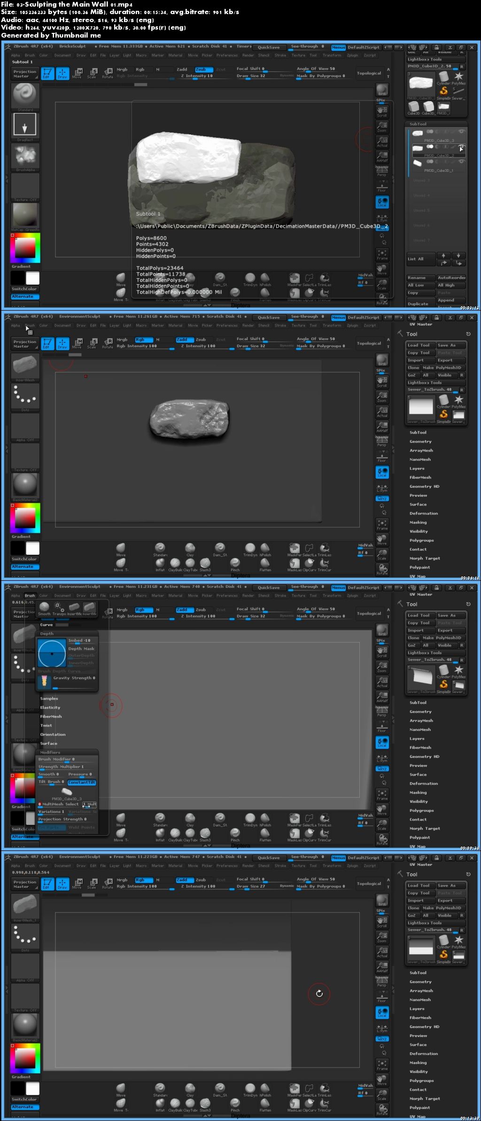Expand the Samples section in Brush menu
This screenshot has height=1121, width=481.
click(x=49, y=699)
